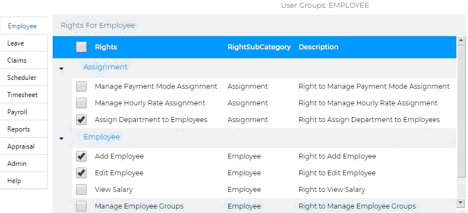Go to the Scheduler tab
Screen dimensions: 468x213
(x=23, y=78)
